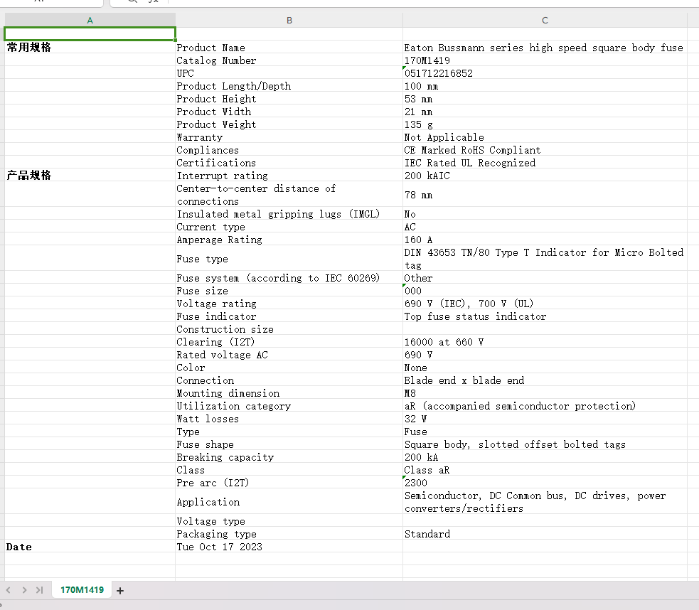This screenshot has height=610, width=699.
Task: Click the '产品规格' cell
Action: click(x=90, y=175)
